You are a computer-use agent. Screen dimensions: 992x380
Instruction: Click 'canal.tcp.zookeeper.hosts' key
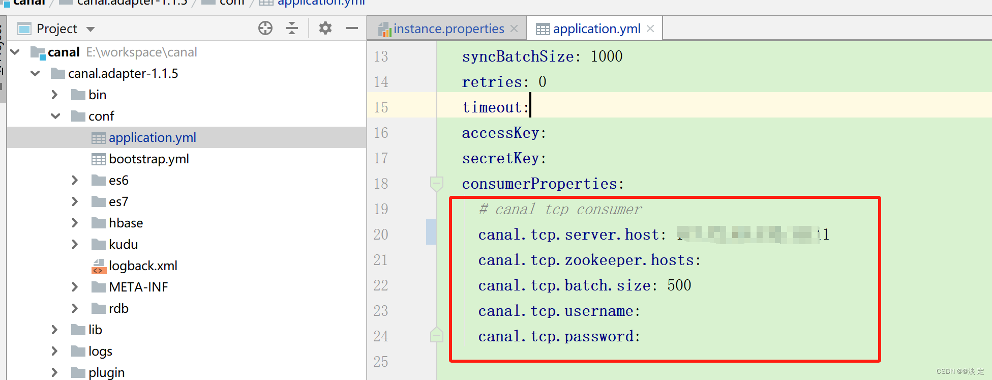[x=586, y=260]
